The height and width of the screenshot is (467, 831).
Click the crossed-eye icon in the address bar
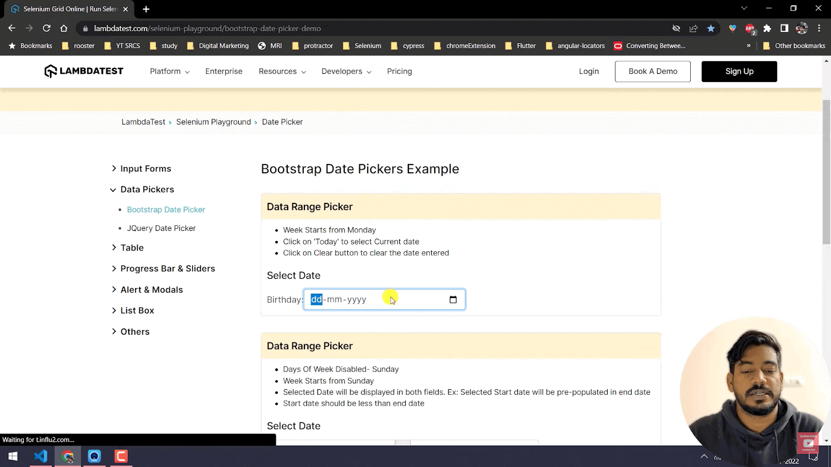coord(676,29)
